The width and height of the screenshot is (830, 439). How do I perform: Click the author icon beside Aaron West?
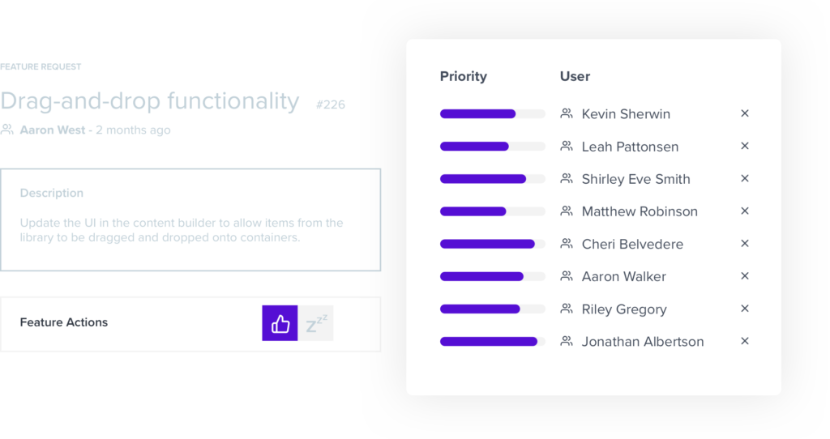click(8, 130)
